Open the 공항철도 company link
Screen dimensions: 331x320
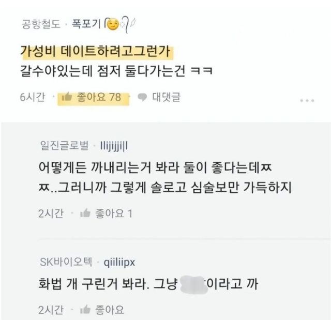coord(41,24)
